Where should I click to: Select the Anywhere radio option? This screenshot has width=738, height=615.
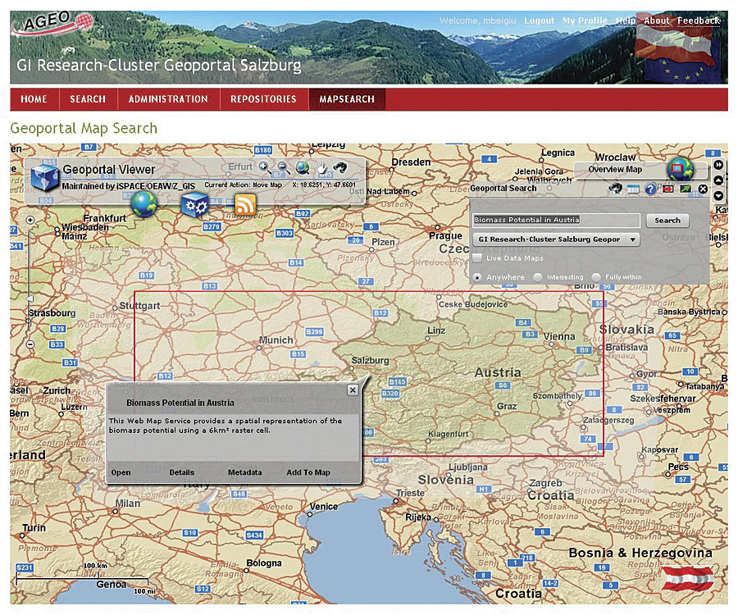click(x=477, y=277)
